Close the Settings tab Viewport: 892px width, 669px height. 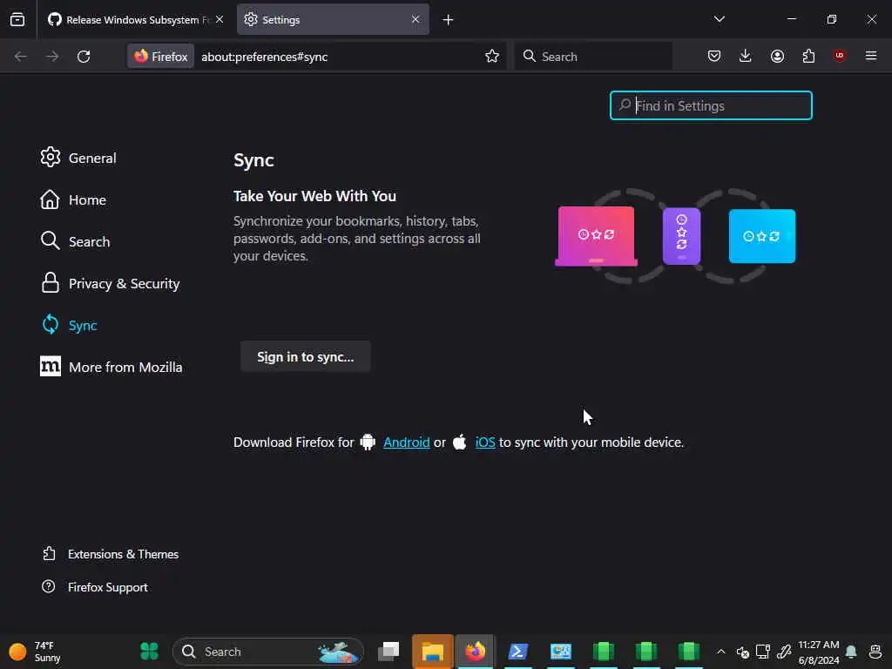click(416, 19)
